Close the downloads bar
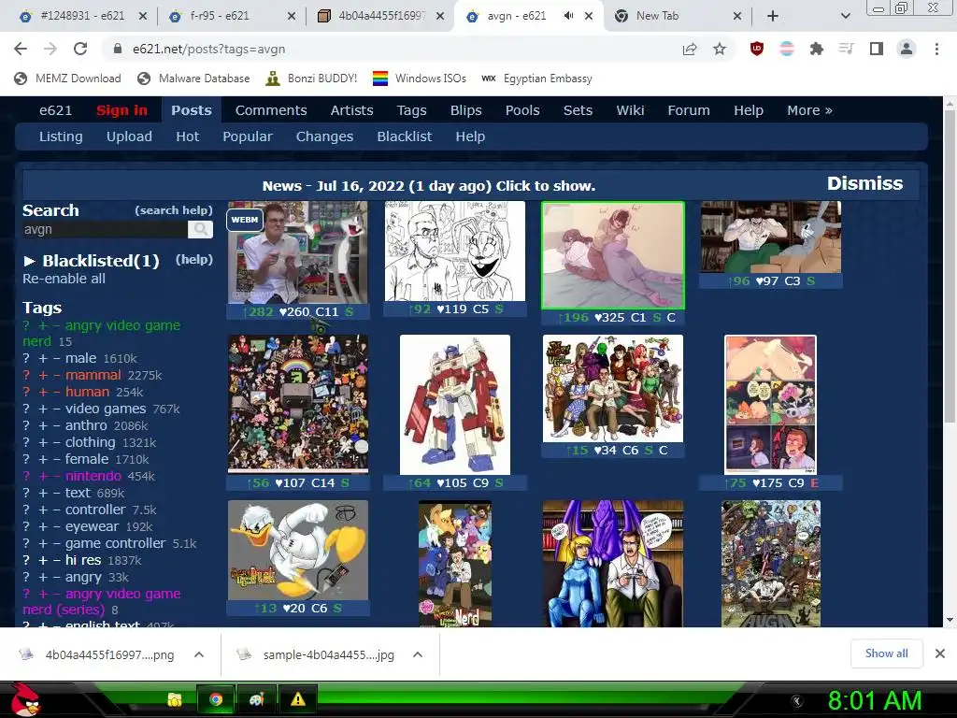 pos(940,653)
